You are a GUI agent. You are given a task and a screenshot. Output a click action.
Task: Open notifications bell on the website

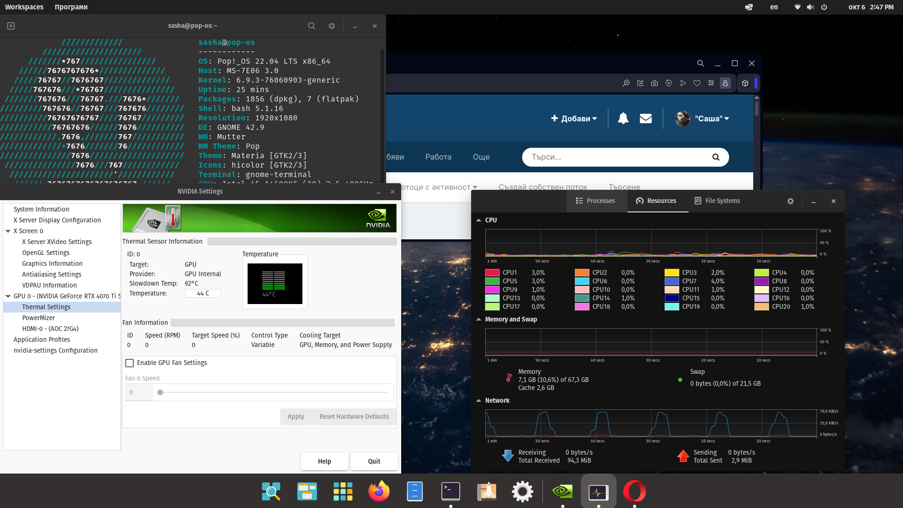coord(623,119)
